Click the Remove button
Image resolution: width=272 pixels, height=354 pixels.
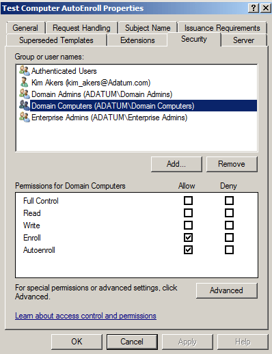232,164
